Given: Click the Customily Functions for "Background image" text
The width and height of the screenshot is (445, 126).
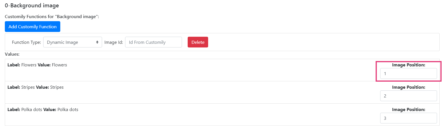Looking at the screenshot, I should coord(52,17).
